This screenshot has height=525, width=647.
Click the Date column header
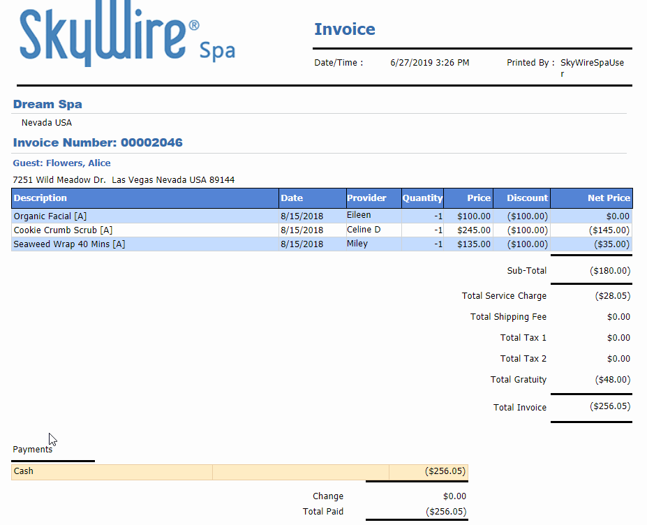click(292, 198)
